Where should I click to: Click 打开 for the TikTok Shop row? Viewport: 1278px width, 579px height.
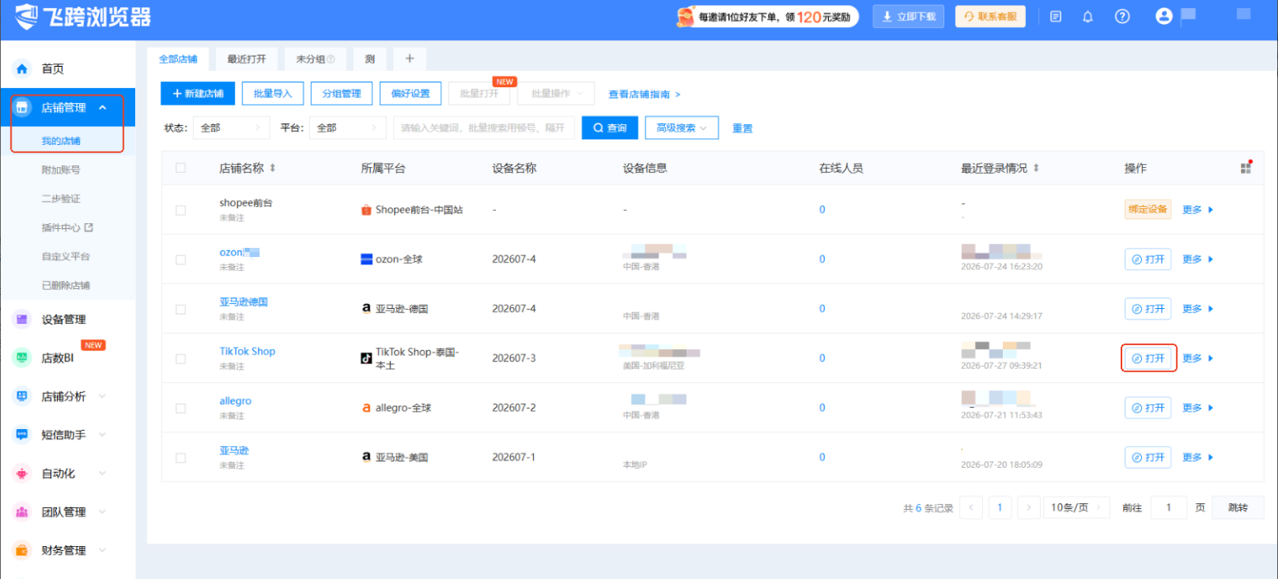click(1148, 358)
